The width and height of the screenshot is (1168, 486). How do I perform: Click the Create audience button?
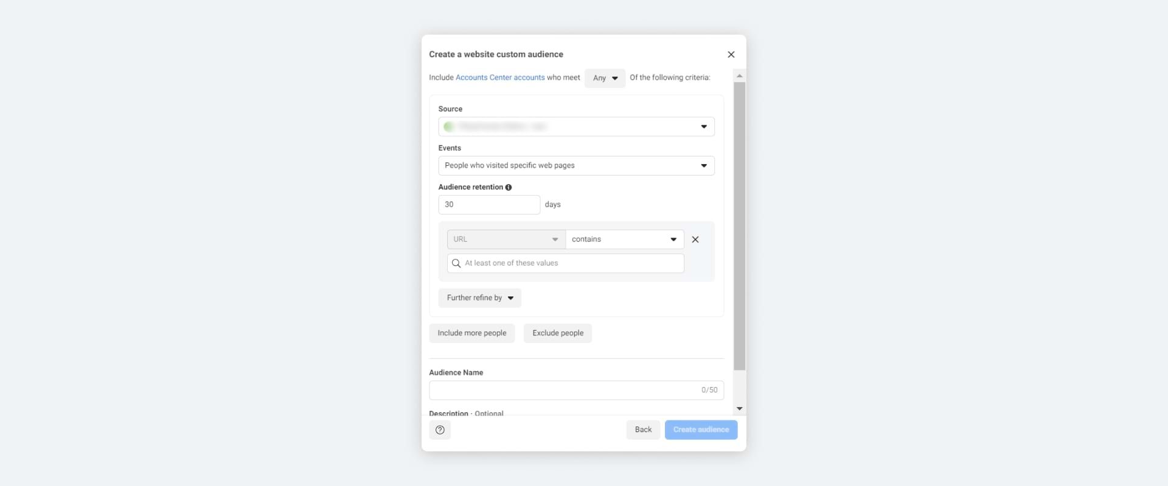tap(701, 430)
